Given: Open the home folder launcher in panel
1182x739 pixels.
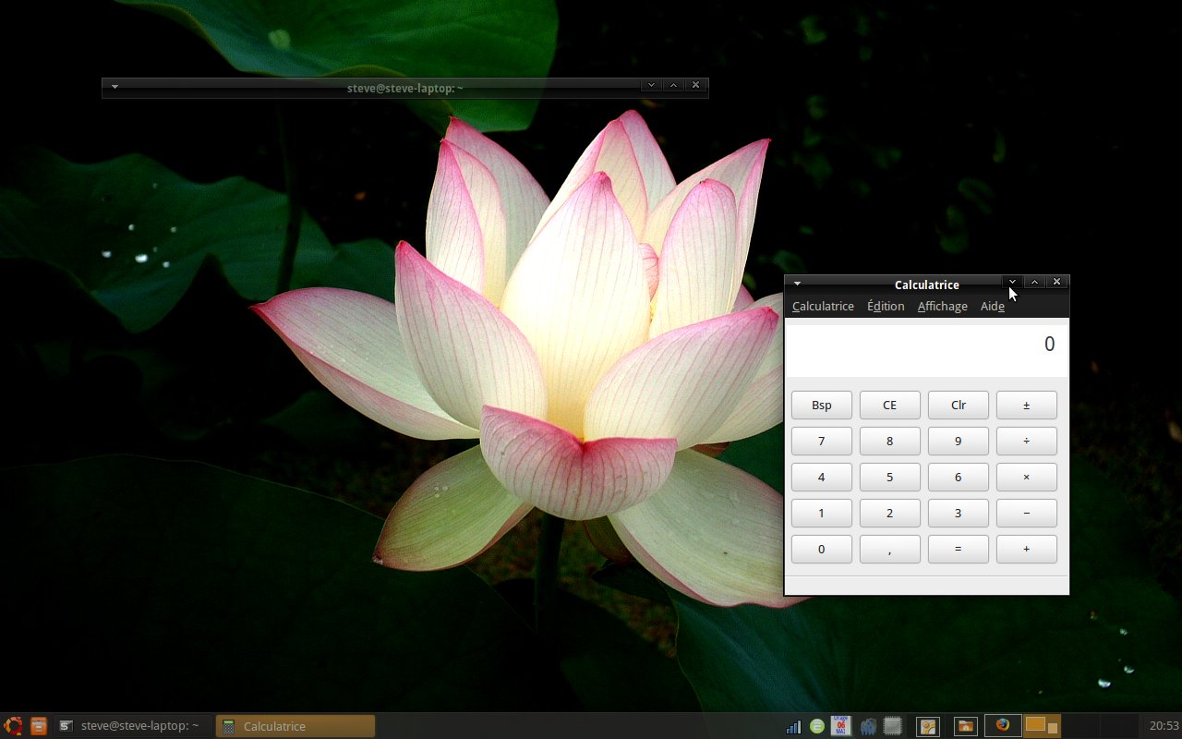Looking at the screenshot, I should click(x=965, y=726).
